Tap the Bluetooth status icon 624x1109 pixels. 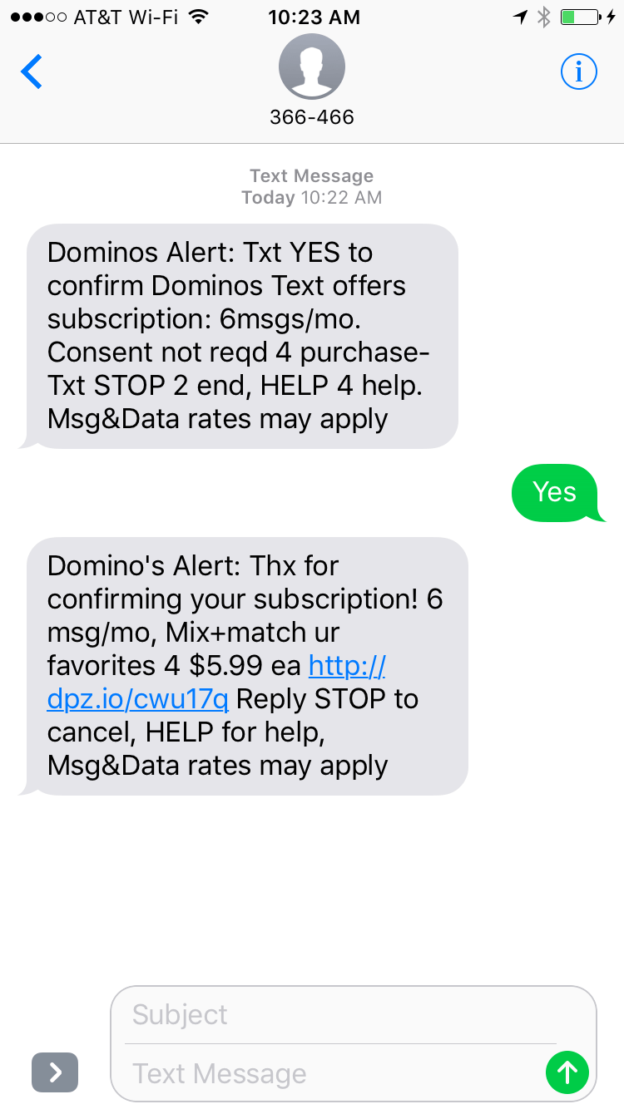click(x=543, y=17)
